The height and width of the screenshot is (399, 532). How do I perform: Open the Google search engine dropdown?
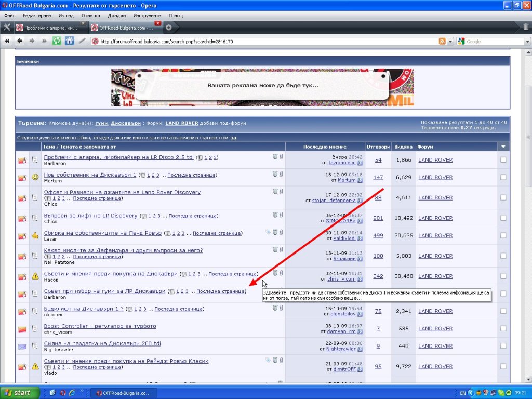pyautogui.click(x=528, y=42)
